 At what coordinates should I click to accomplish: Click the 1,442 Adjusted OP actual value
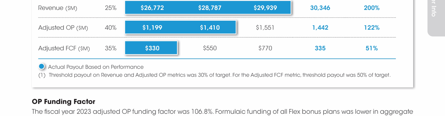click(320, 28)
